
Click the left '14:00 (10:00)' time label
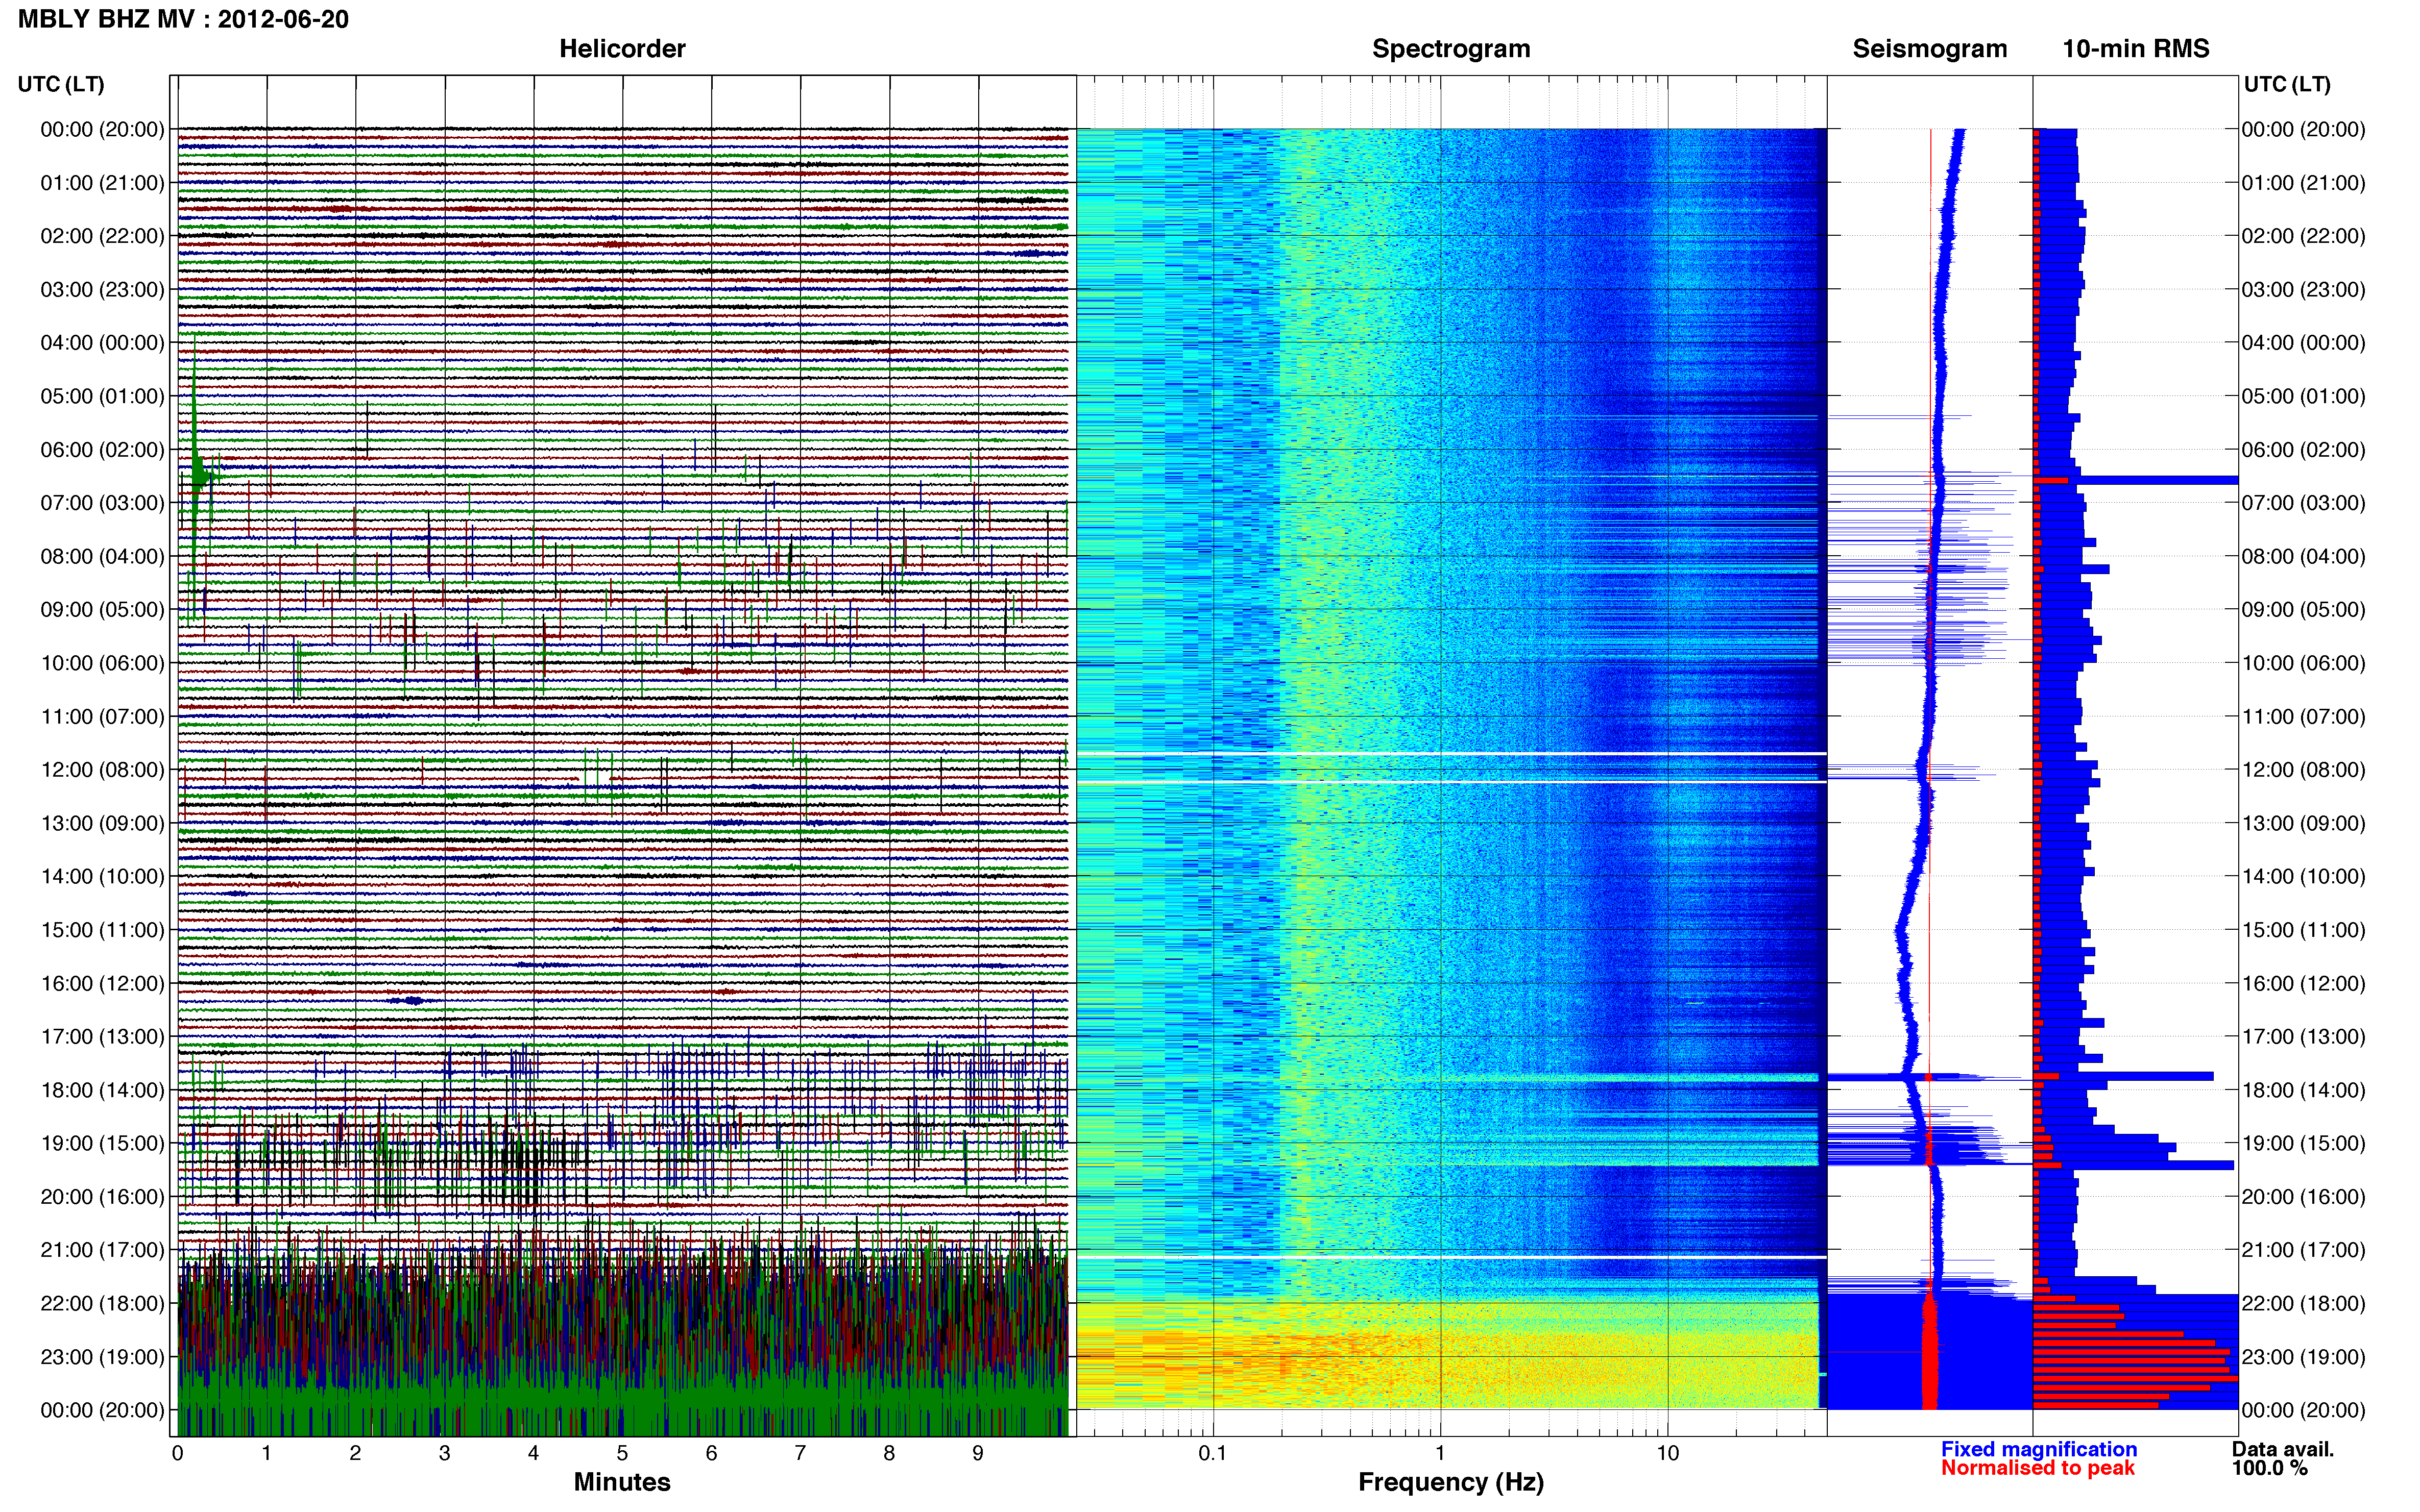[102, 877]
